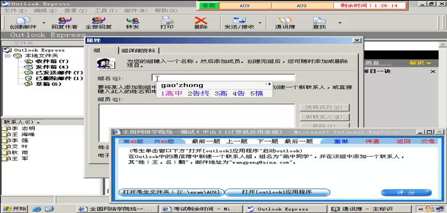Click the 交卷 link
The height and width of the screenshot is (213, 447).
[428, 142]
